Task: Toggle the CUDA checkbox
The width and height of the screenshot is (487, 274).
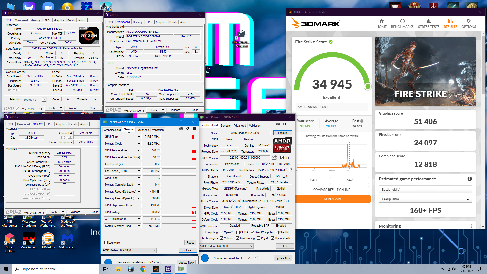Action: [238, 232]
